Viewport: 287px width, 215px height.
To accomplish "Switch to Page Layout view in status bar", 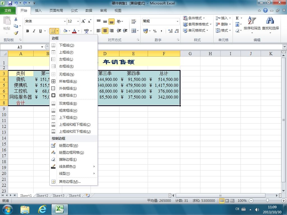I will (x=227, y=200).
